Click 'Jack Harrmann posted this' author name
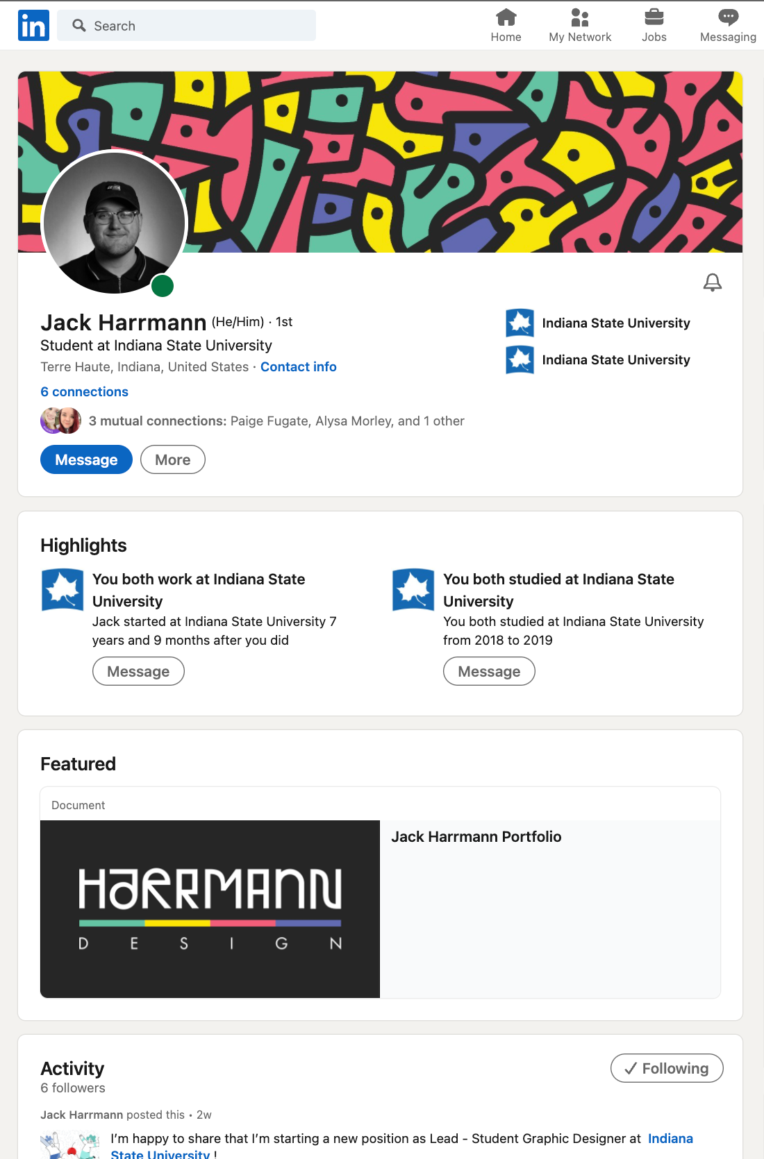 81,1115
